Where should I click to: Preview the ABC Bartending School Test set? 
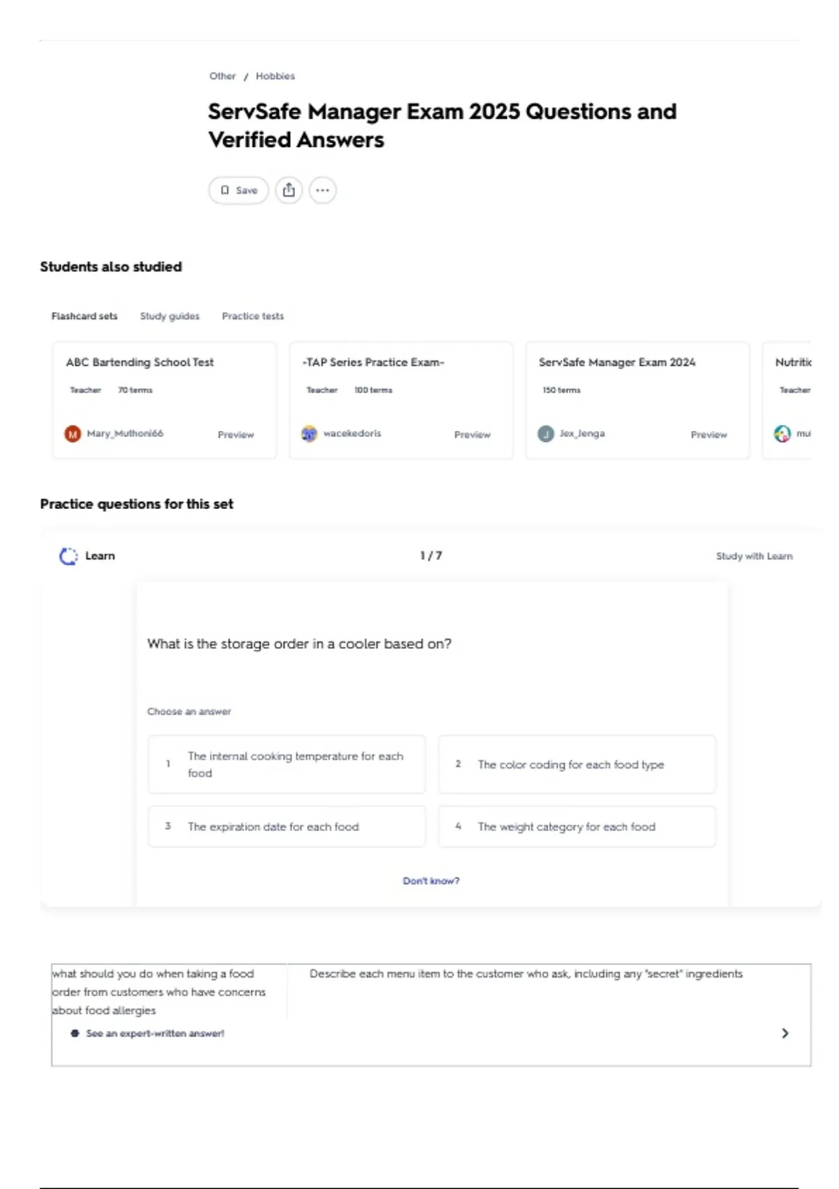click(x=236, y=435)
